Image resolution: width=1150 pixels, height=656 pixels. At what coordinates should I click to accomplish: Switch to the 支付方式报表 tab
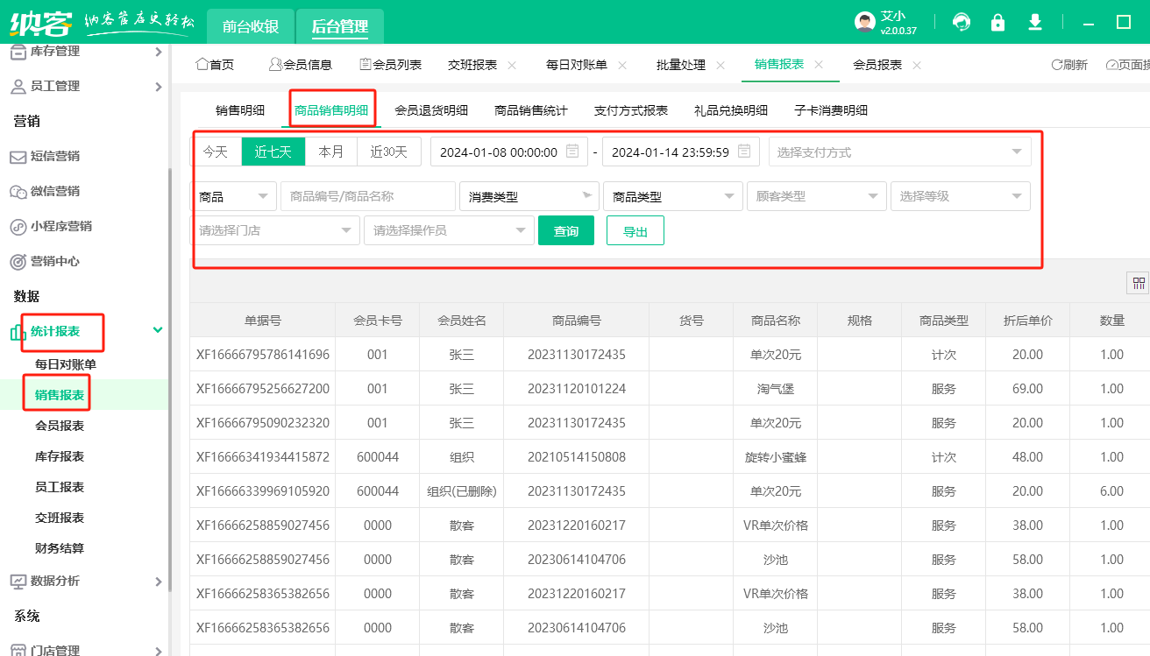coord(631,110)
